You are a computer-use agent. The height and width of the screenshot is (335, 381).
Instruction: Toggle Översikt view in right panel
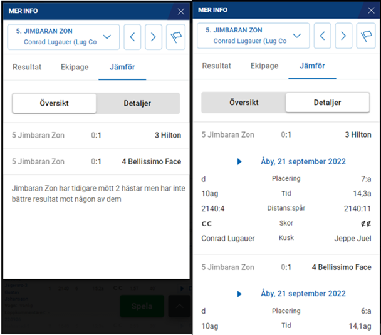pos(244,102)
